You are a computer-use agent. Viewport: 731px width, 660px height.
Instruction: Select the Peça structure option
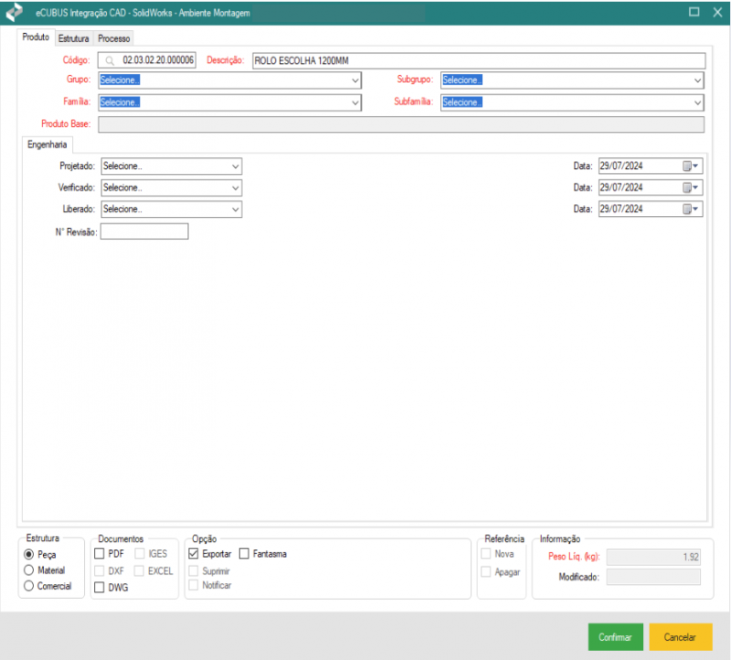click(29, 554)
